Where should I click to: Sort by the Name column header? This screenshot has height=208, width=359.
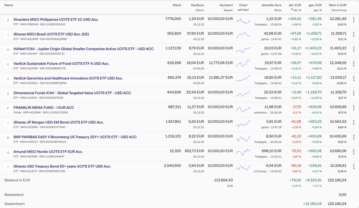point(9,5)
